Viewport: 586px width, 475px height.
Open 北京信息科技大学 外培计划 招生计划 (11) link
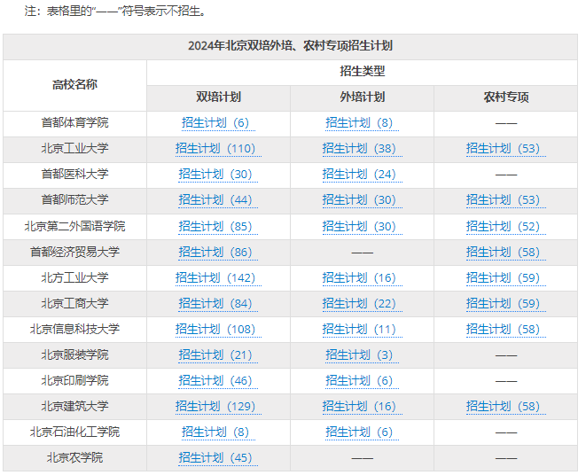point(362,330)
